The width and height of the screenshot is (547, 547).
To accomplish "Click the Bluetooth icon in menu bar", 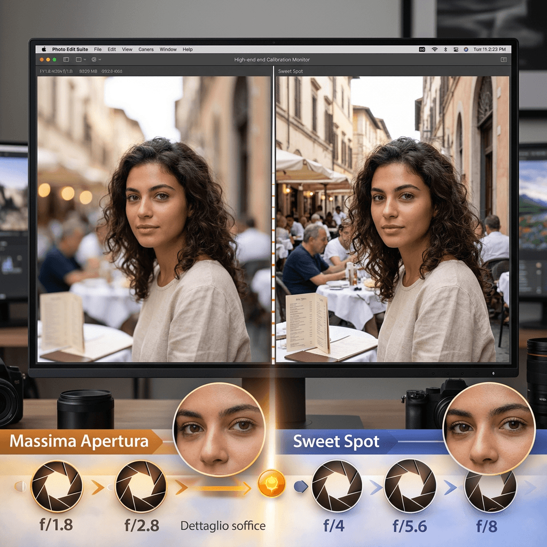I will coord(446,50).
